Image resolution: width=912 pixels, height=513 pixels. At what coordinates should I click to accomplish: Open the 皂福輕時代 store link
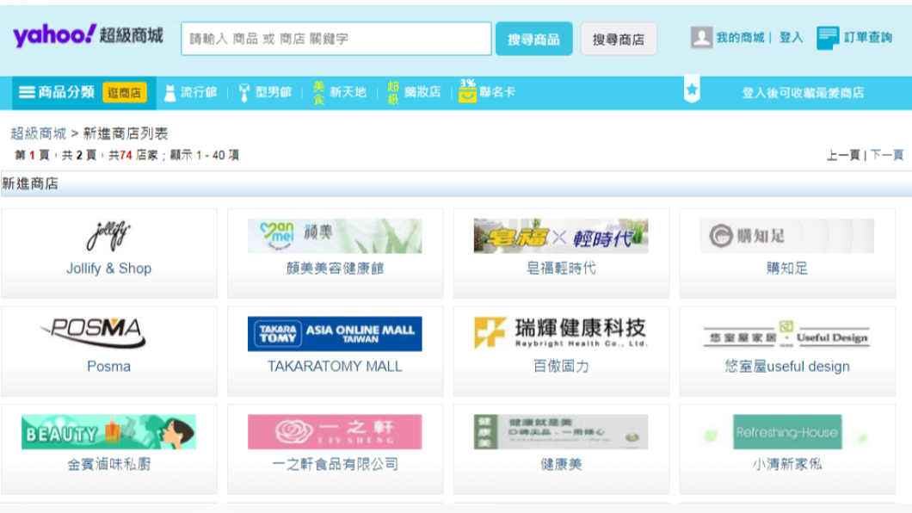coord(561,269)
